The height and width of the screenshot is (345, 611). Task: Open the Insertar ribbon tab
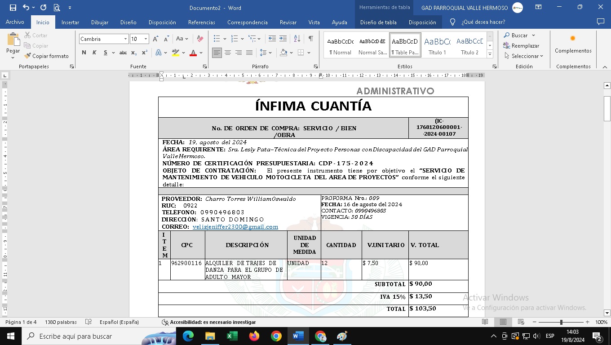(70, 22)
